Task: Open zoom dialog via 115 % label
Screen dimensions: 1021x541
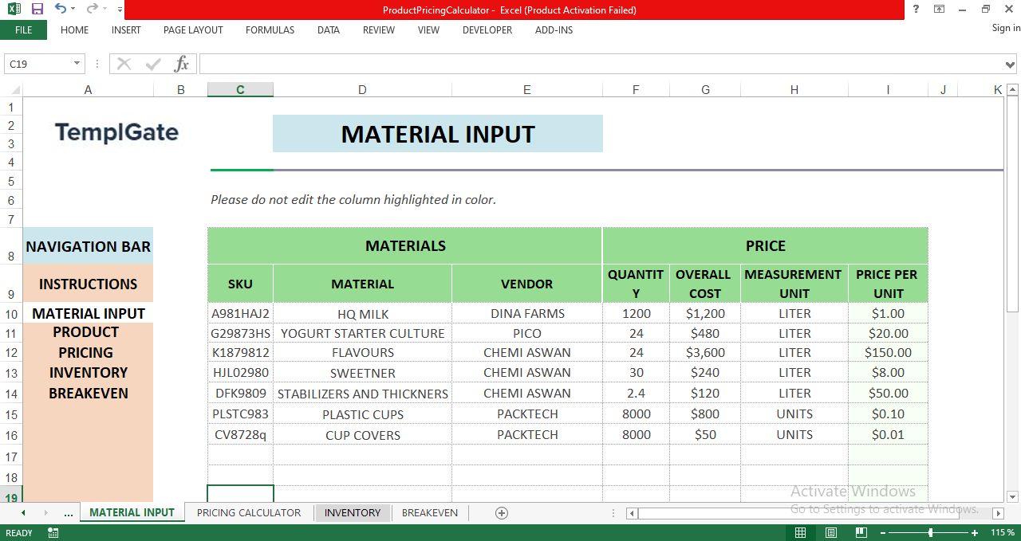Action: pos(1002,533)
